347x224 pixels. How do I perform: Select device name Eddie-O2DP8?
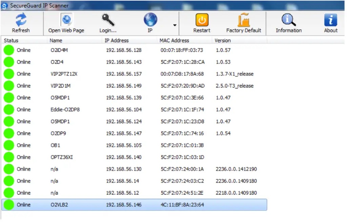click(x=65, y=110)
